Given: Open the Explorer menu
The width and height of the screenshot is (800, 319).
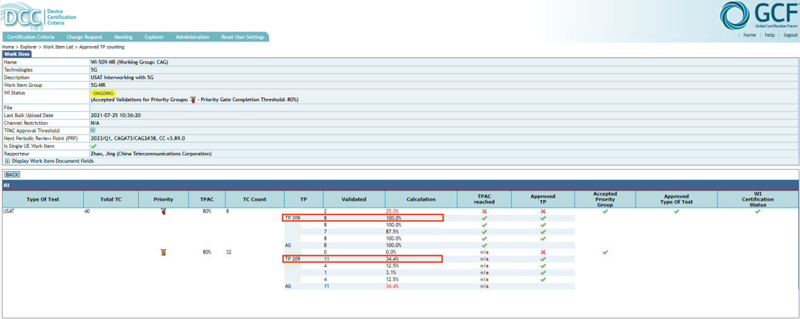Looking at the screenshot, I should coord(154,37).
